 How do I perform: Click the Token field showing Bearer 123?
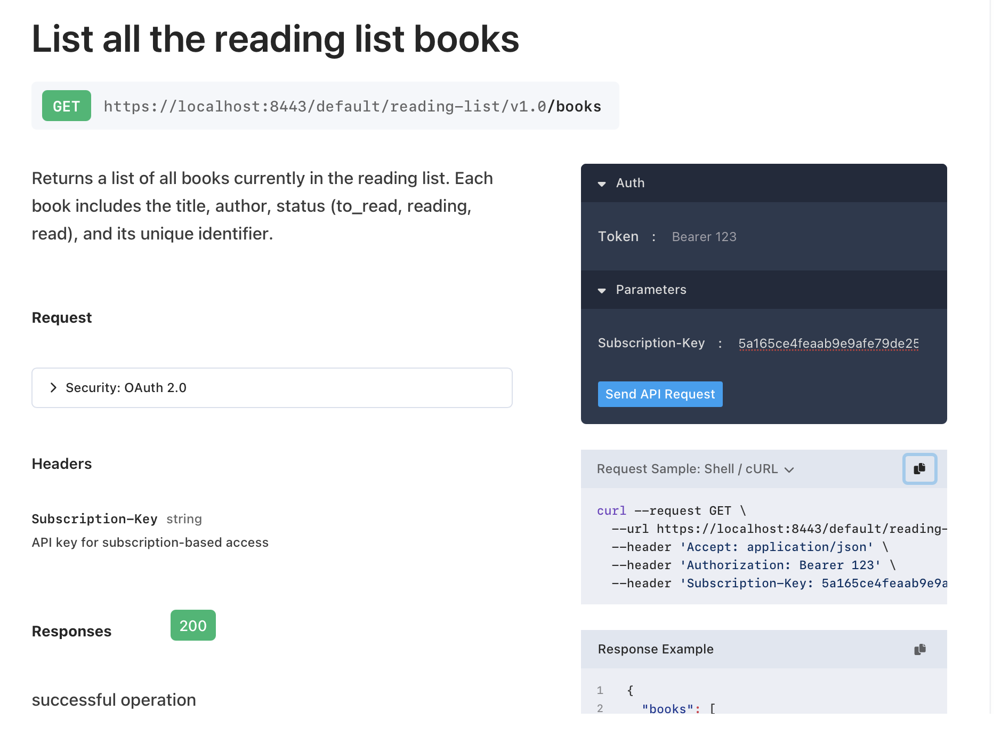(x=704, y=236)
